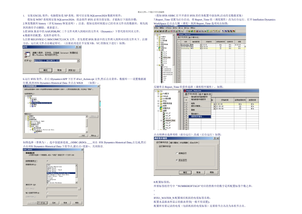Click the 浏览 button in the 运行 dialog
This screenshot has width=302, height=214.
click(x=73, y=70)
